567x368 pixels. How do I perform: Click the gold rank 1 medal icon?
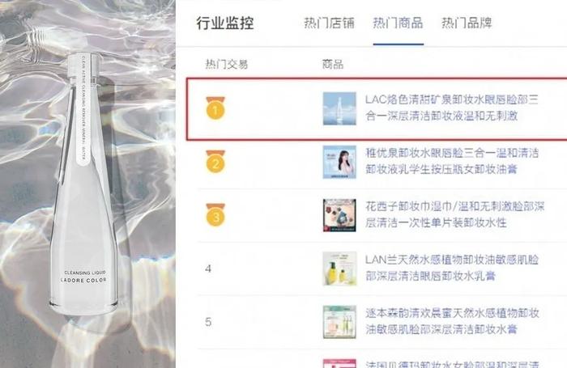pos(215,108)
